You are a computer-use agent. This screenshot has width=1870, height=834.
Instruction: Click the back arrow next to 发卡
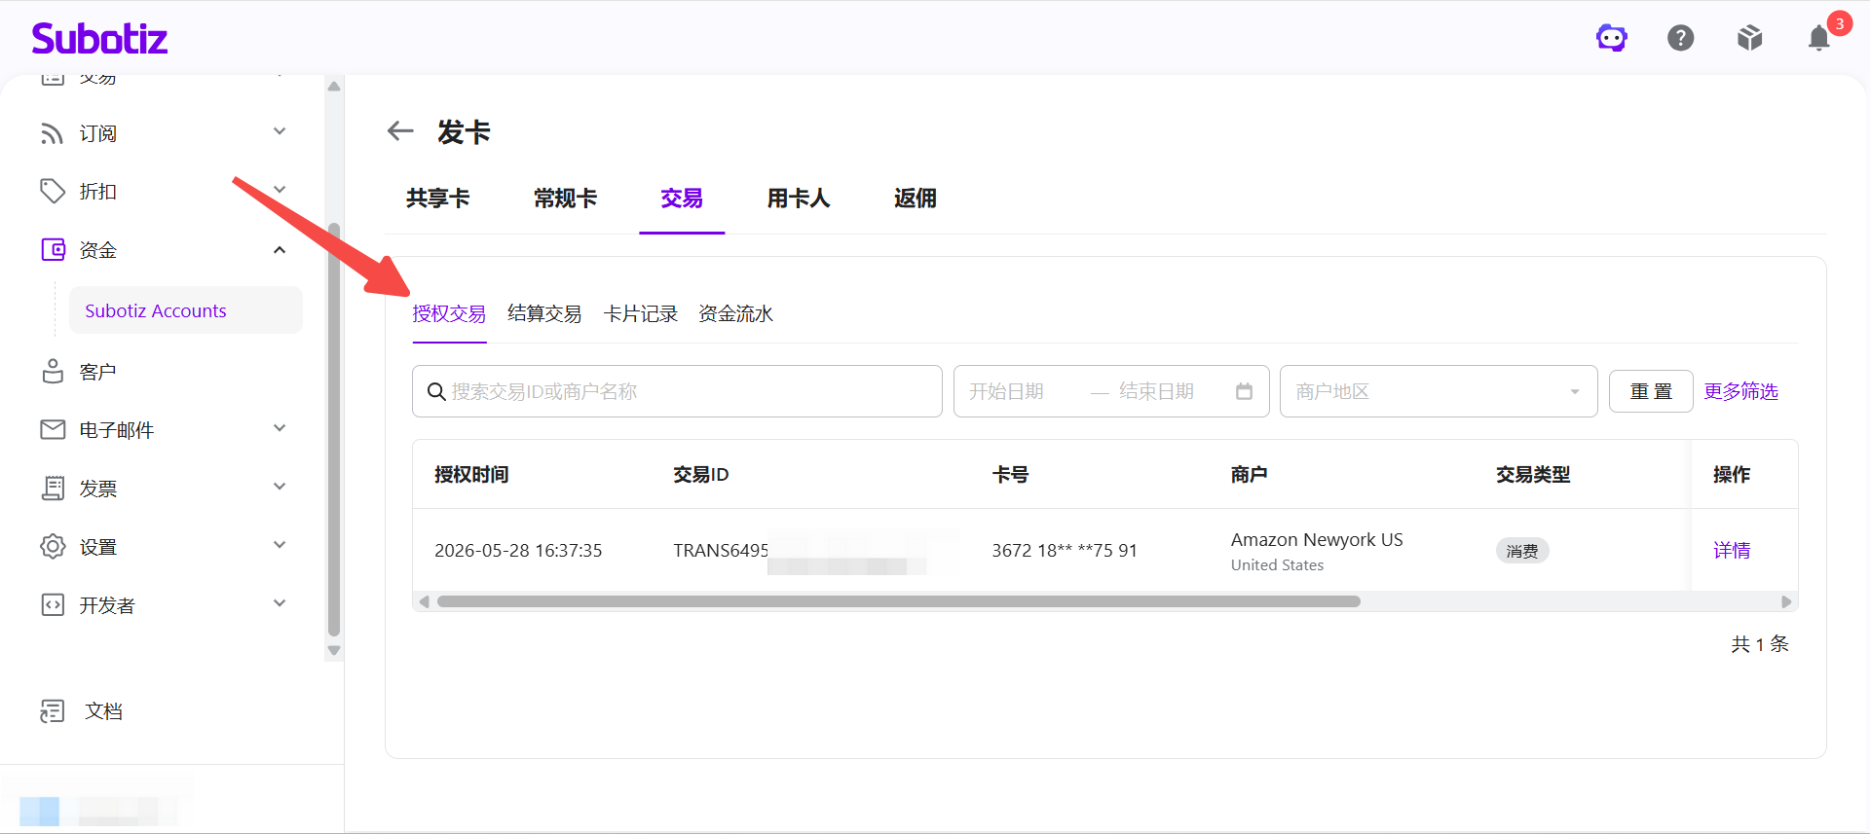[400, 130]
